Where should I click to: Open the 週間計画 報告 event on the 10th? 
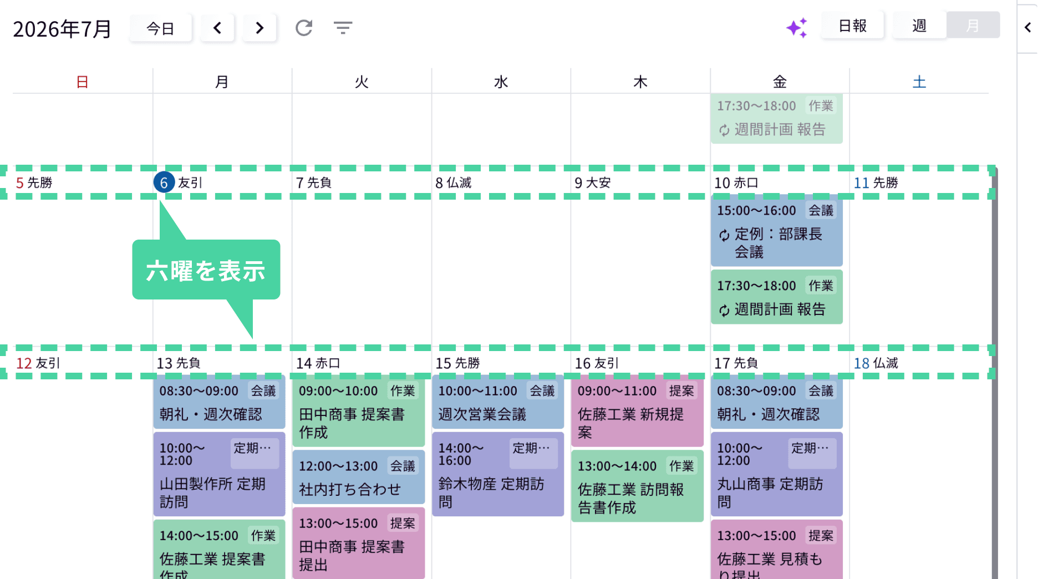coord(776,297)
